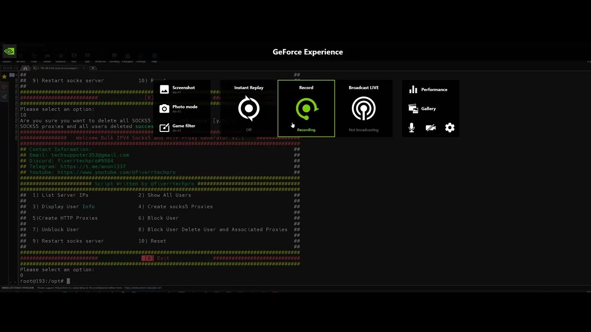The image size is (591, 332).
Task: Click Help in MobaXterm toolbar
Action: (154, 59)
